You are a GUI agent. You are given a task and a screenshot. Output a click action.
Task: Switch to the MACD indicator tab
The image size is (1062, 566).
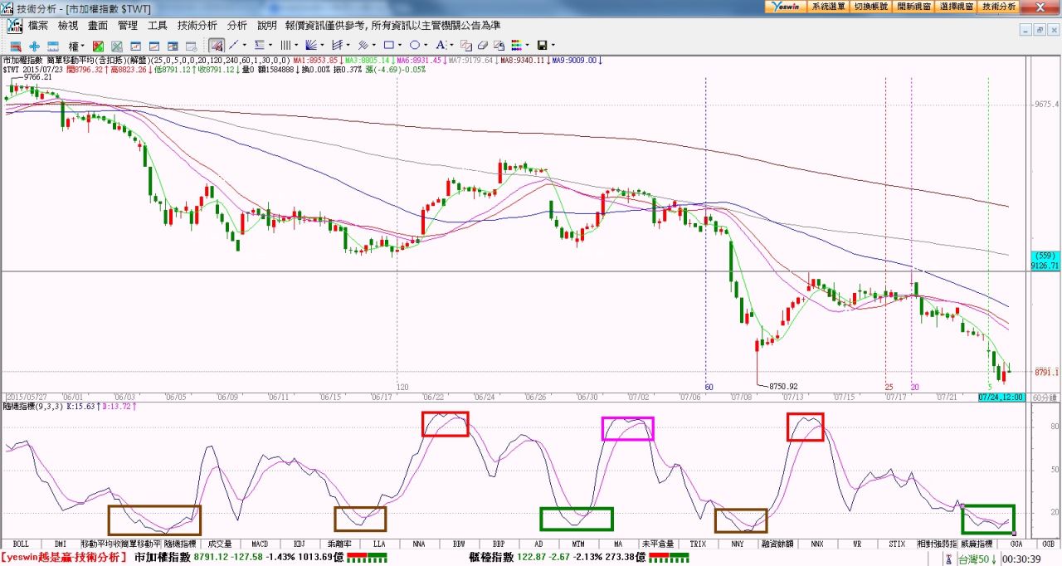[x=260, y=544]
